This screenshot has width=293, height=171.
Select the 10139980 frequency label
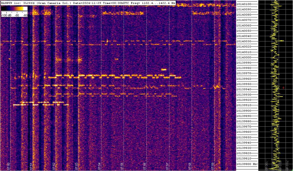[244, 68]
